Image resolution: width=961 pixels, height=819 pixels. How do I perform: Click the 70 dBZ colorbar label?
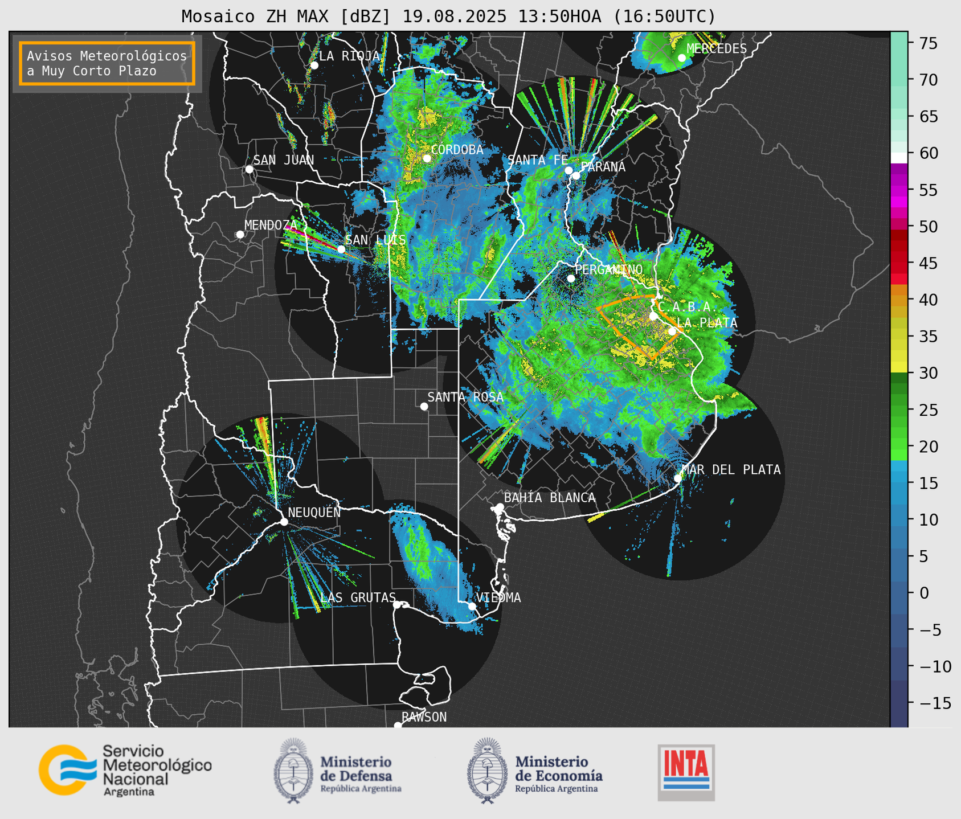[928, 80]
